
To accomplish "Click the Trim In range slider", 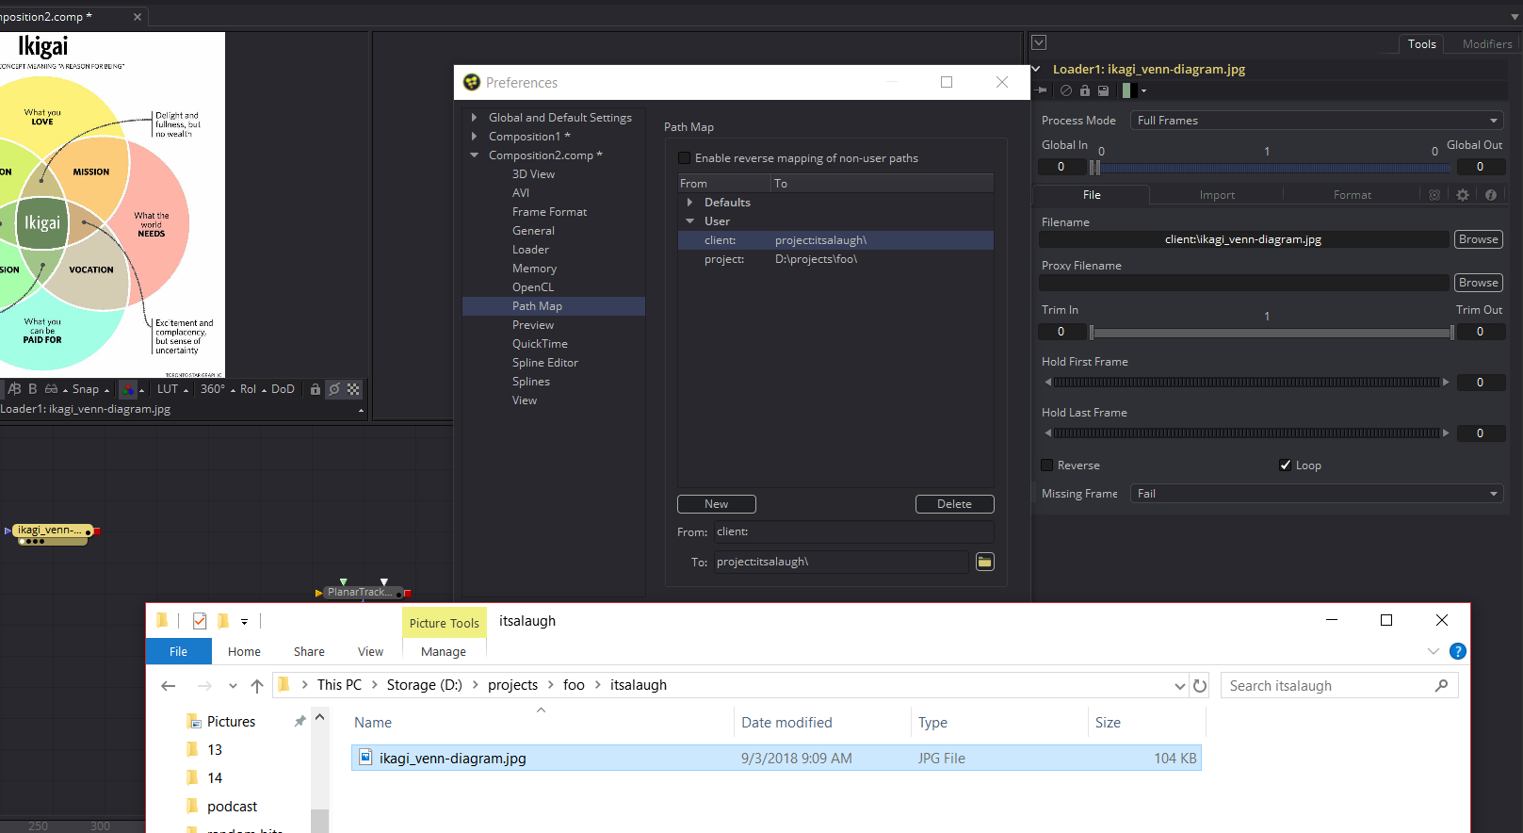I will [x=1272, y=333].
